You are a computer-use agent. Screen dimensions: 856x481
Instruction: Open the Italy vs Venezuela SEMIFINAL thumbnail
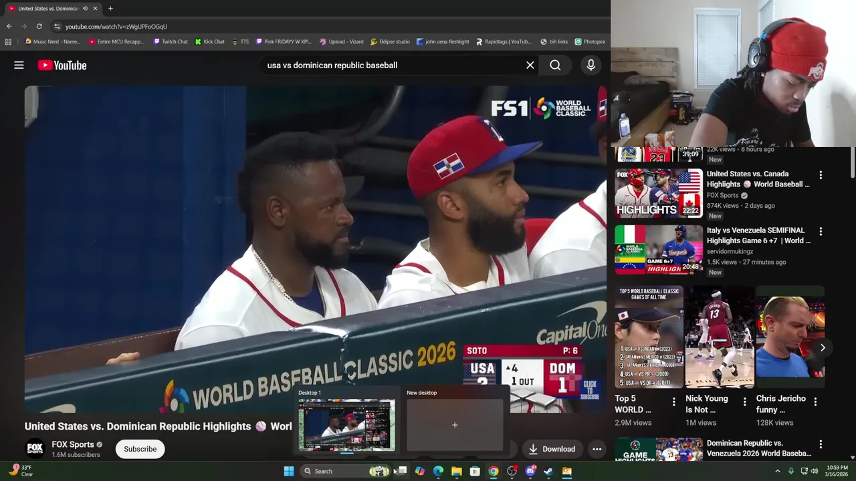pos(659,250)
